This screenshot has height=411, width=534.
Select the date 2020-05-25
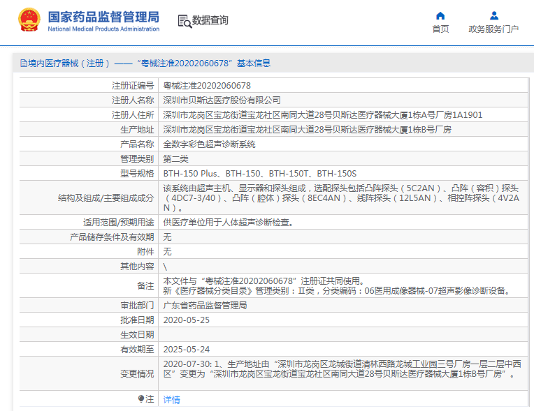187,320
